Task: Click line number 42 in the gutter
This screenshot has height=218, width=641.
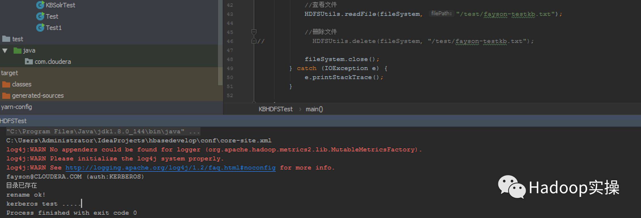Action: pyautogui.click(x=230, y=5)
